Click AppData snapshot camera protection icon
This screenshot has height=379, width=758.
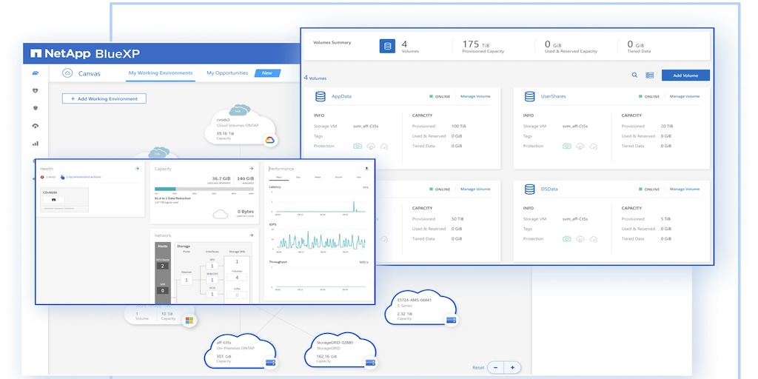(x=358, y=146)
